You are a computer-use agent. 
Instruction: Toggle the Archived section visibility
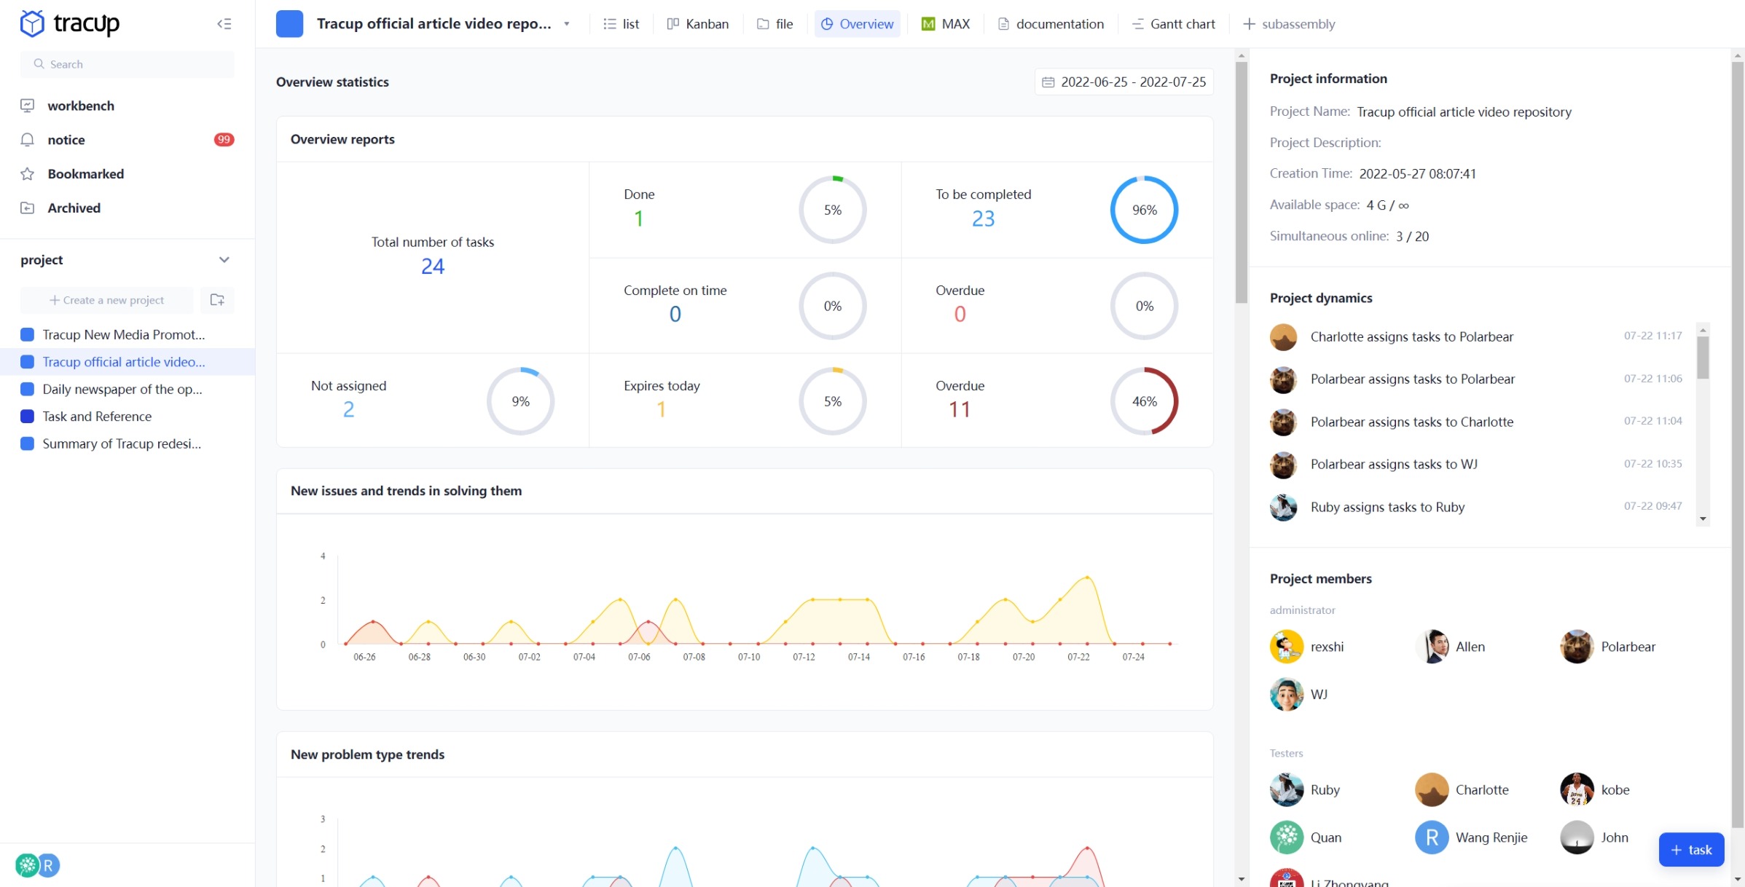[74, 207]
